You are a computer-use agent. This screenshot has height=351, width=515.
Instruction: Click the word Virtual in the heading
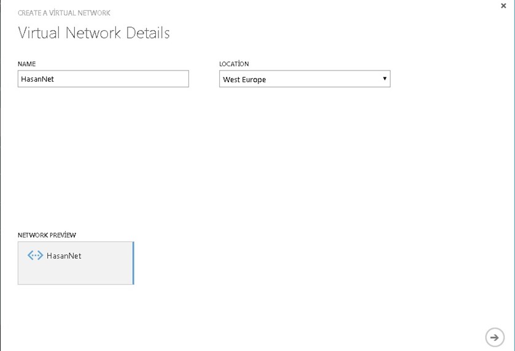[x=40, y=33]
